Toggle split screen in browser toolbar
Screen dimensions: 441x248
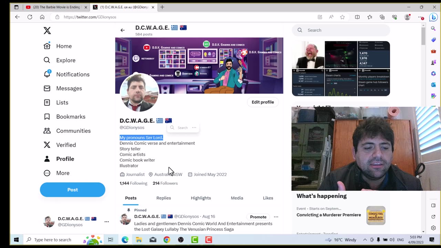click(x=357, y=17)
